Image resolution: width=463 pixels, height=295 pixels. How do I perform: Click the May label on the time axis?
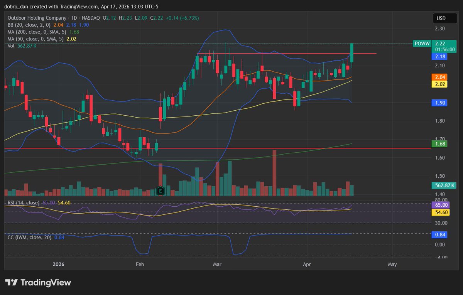(392, 265)
